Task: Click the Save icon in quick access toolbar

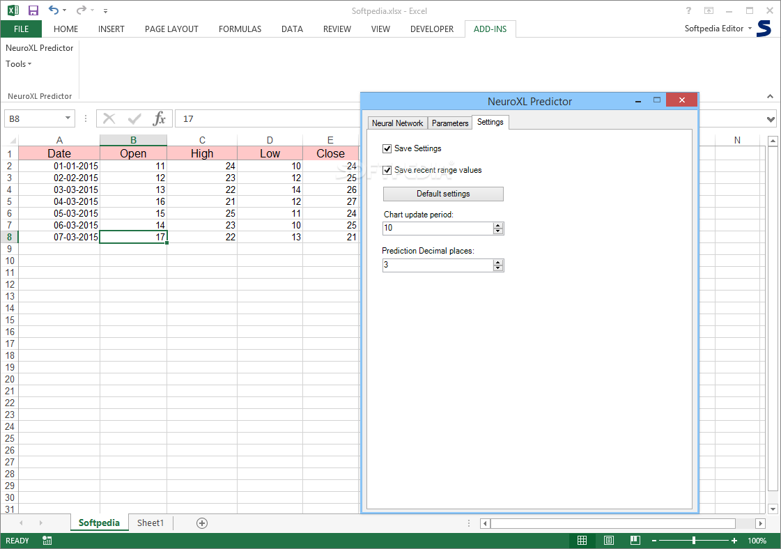Action: pyautogui.click(x=33, y=10)
